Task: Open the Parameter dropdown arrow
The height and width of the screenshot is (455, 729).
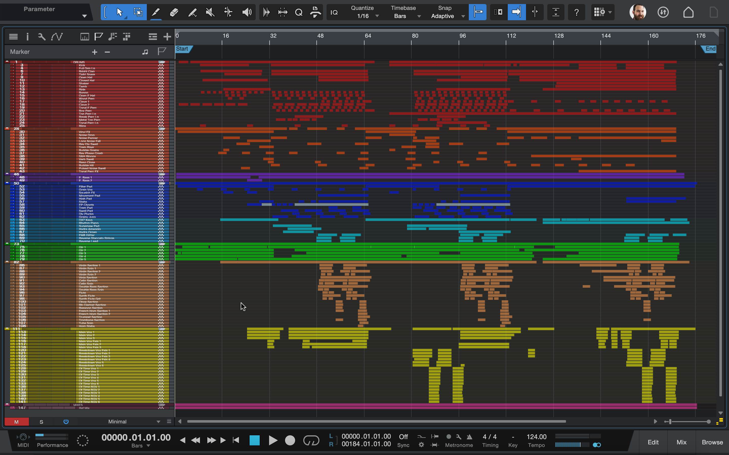Action: coord(85,16)
